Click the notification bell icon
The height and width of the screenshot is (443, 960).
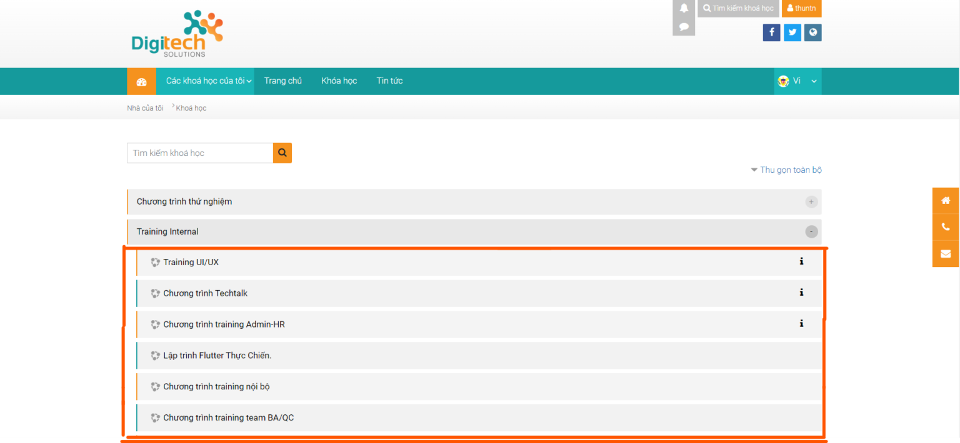click(x=684, y=8)
